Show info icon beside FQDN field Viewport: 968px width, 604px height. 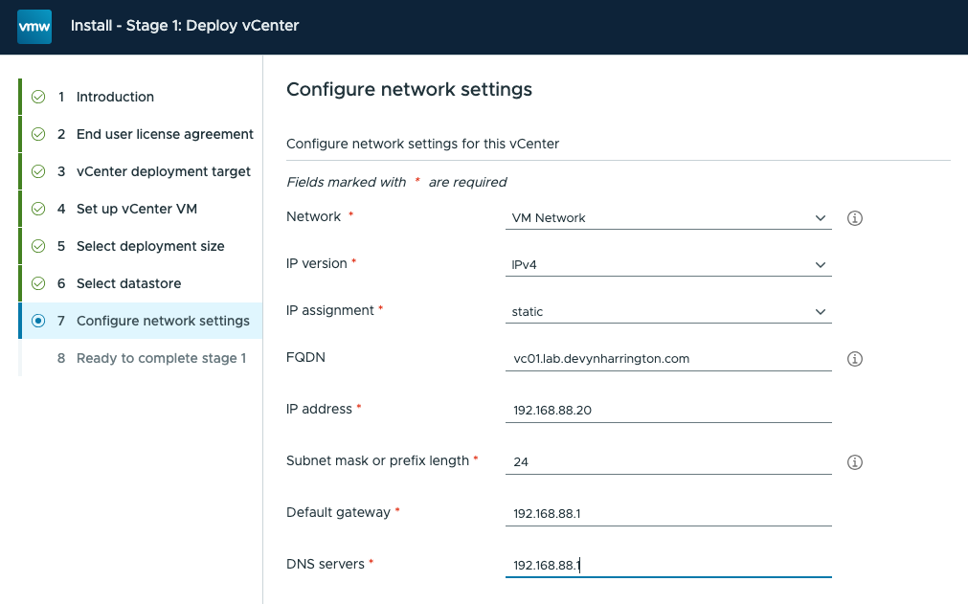854,358
